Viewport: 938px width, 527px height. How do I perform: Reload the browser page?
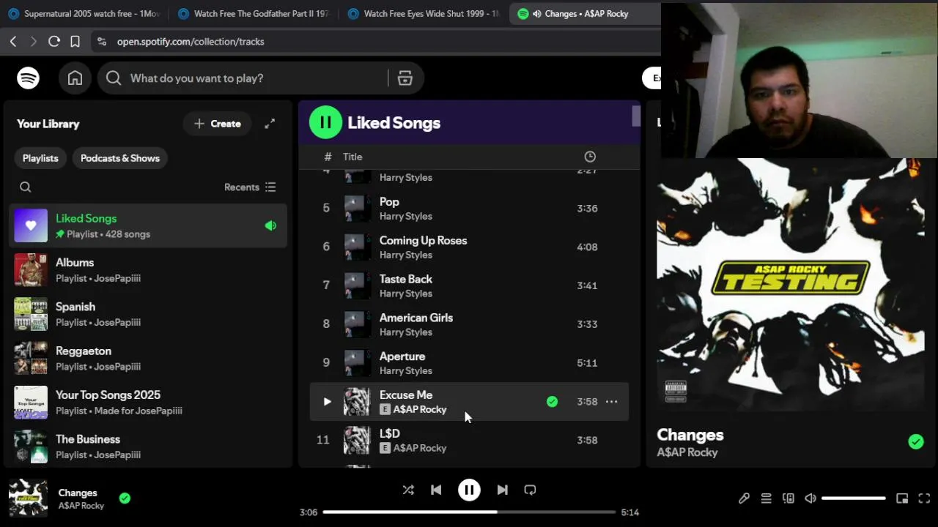click(54, 42)
